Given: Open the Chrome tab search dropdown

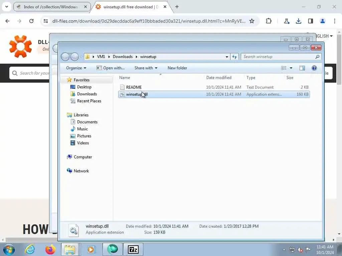Looking at the screenshot, I should click(x=7, y=7).
